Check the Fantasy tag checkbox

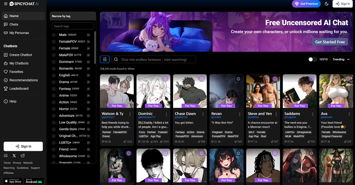54,88
